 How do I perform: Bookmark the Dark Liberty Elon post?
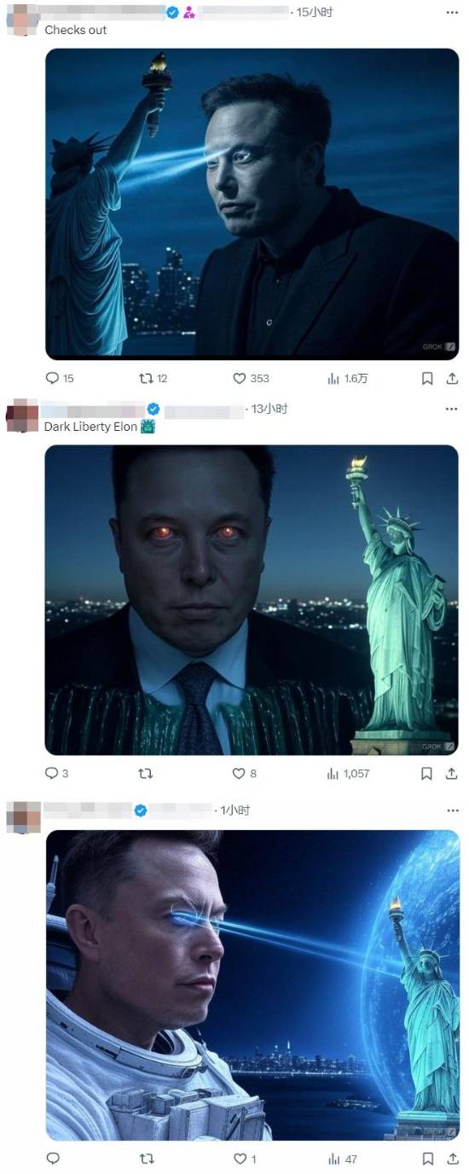tap(428, 773)
